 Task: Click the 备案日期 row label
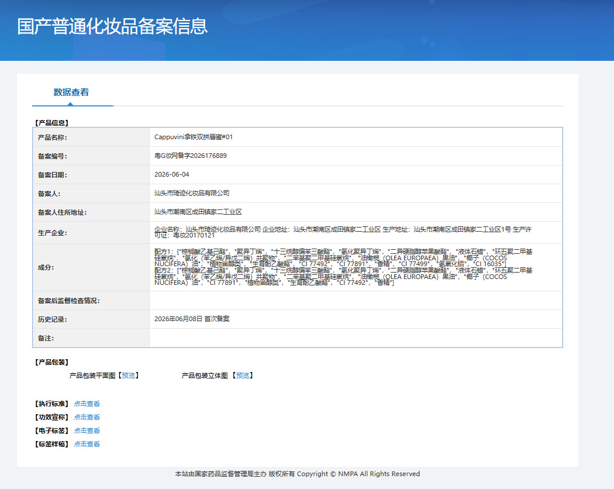53,175
